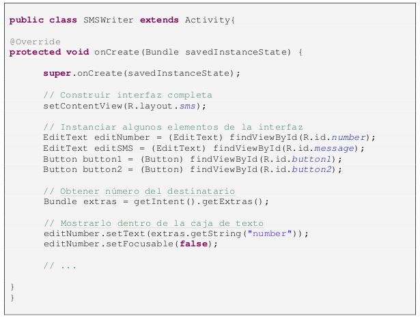Click the '// ...' comment line
420x318 pixels.
tap(60, 266)
